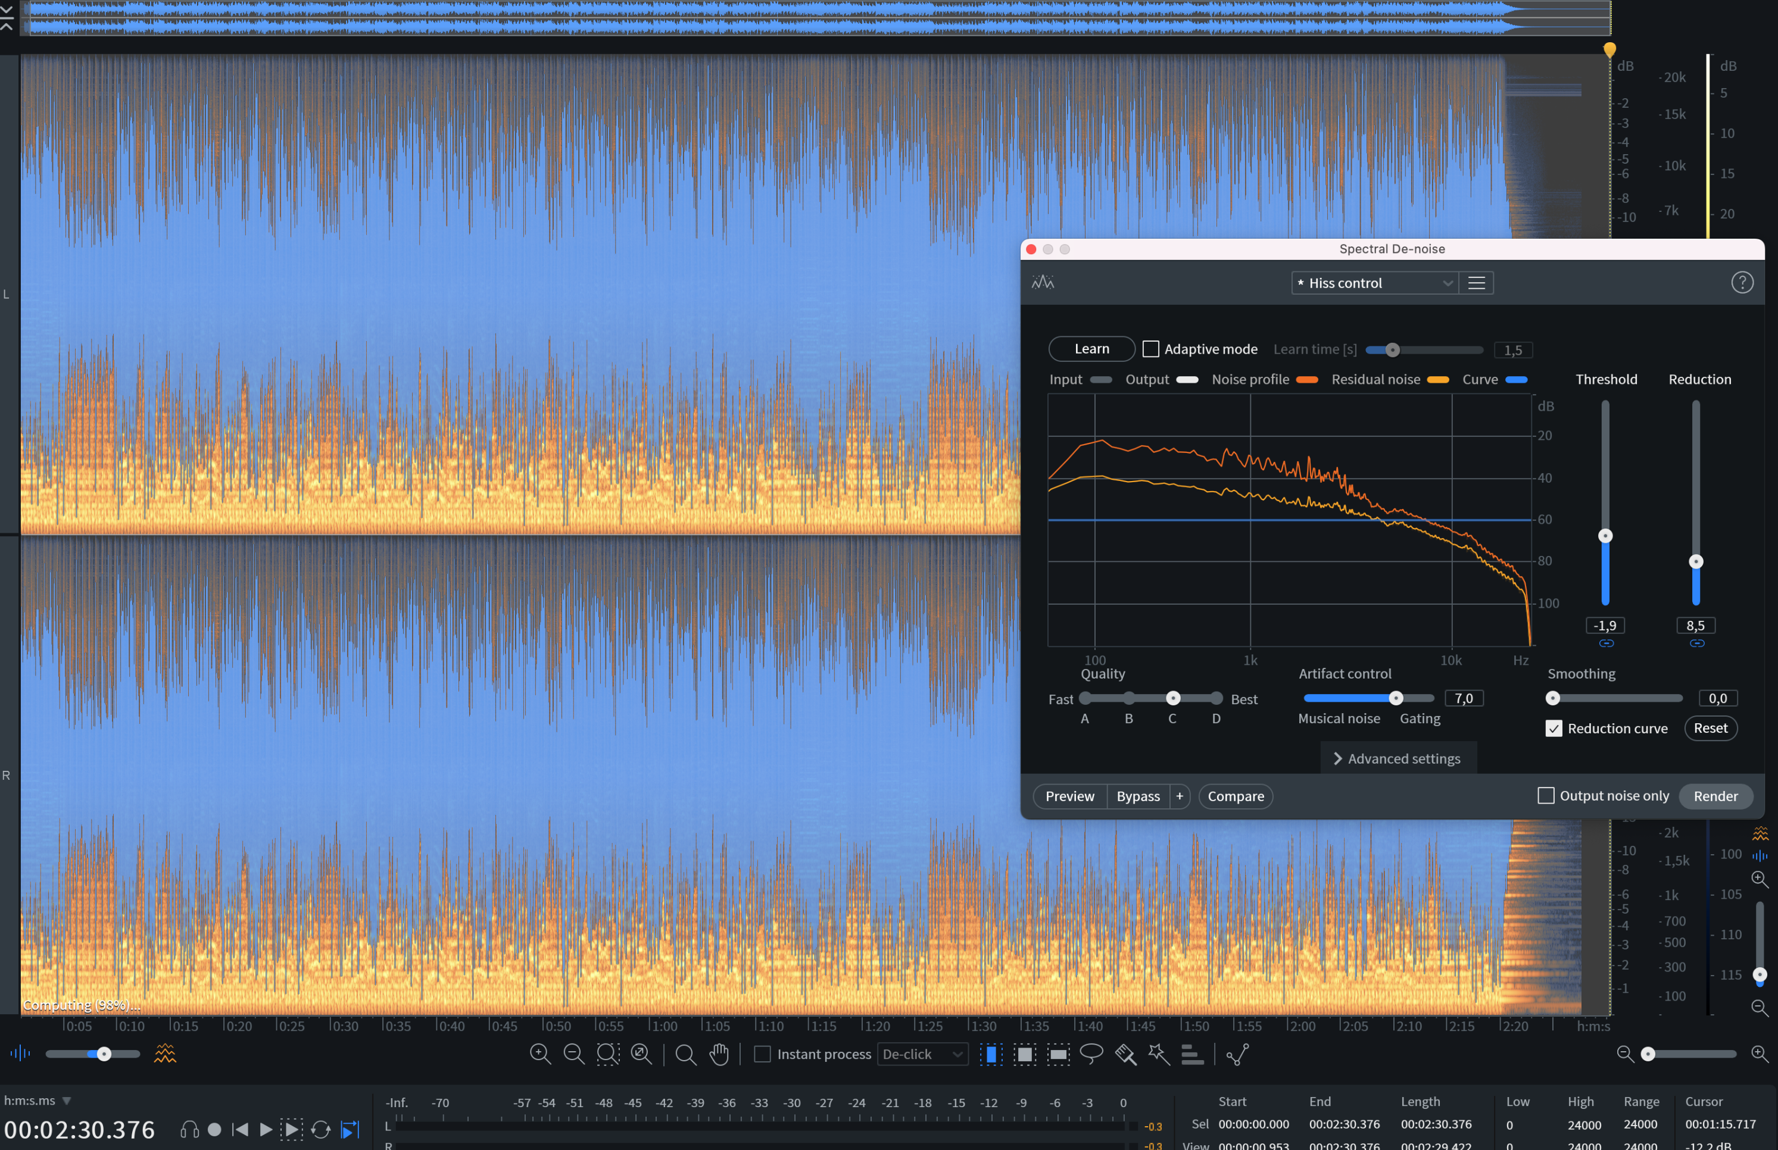Click the zoom out magnifier tool
Viewport: 1778px width, 1150px height.
574,1054
